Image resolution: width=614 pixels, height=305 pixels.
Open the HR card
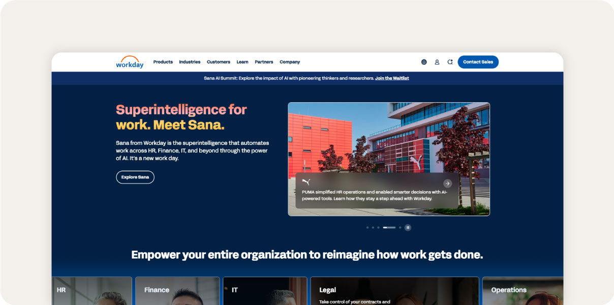(x=91, y=291)
